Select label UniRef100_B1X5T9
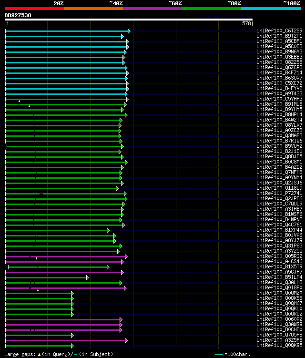Image resolution: width=305 pixels, height=358 pixels. tap(279, 267)
